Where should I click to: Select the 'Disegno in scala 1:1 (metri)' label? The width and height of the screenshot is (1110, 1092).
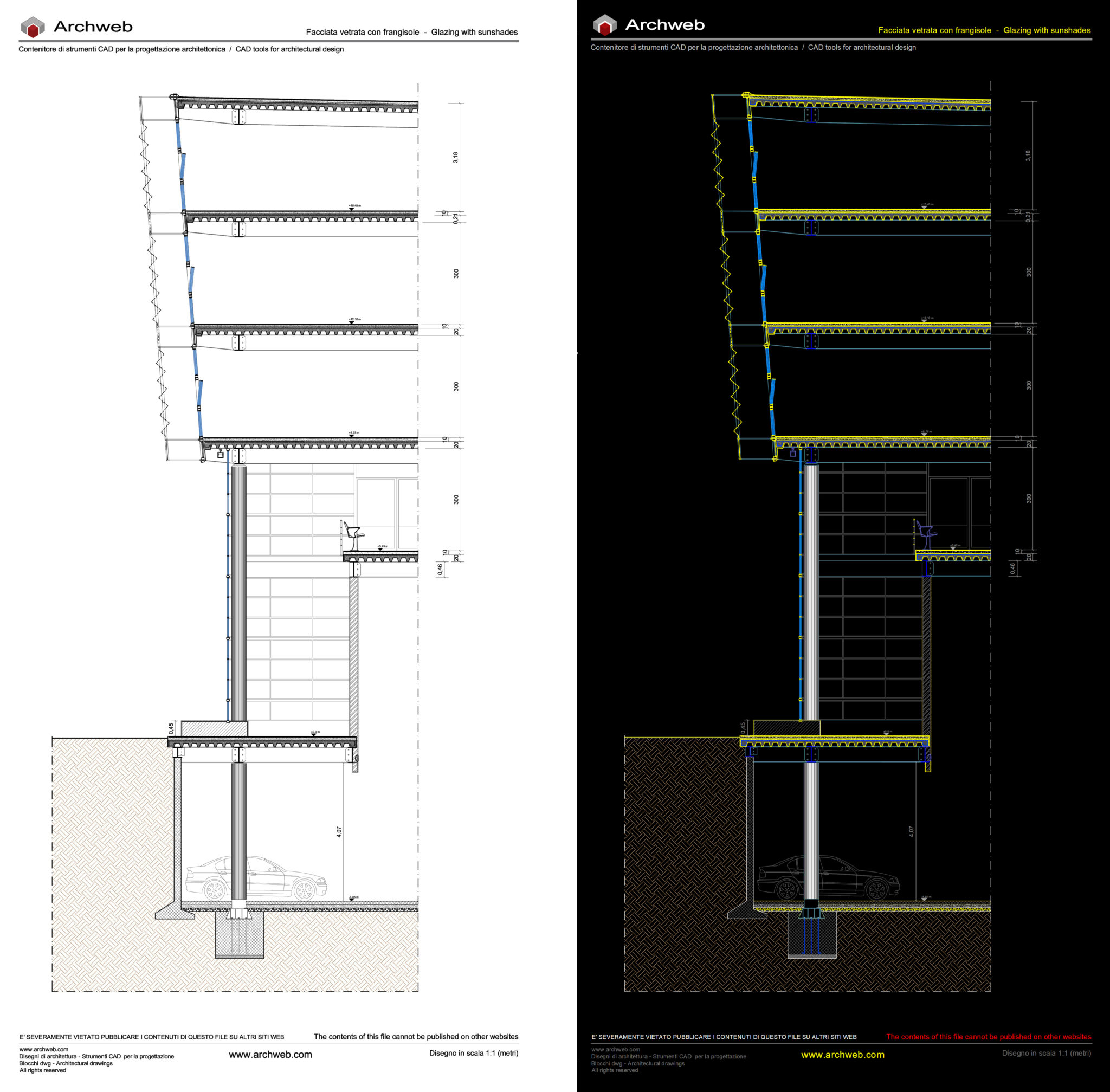tap(473, 1054)
